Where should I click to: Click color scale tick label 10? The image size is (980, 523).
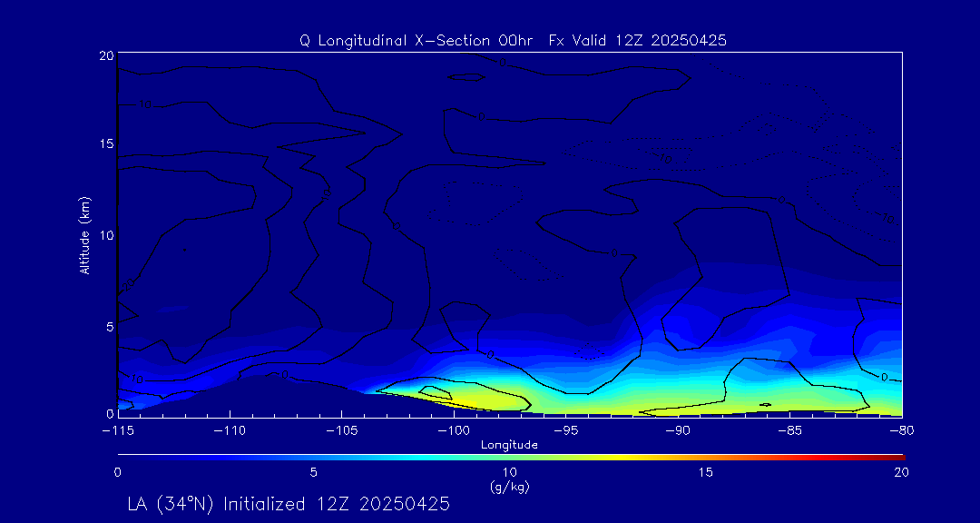click(509, 473)
